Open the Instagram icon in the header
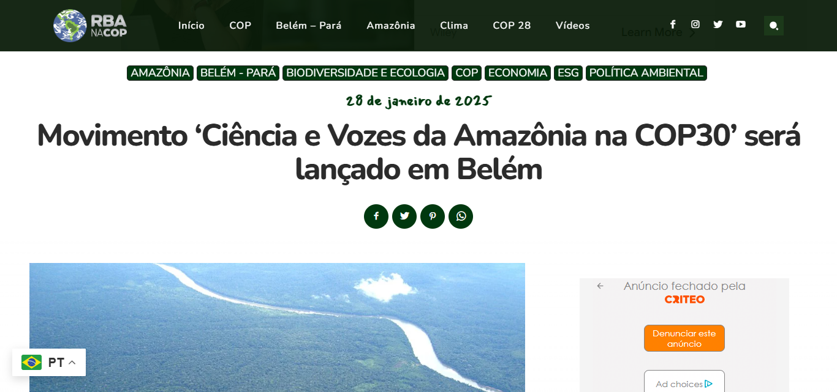The width and height of the screenshot is (837, 392). pos(695,24)
